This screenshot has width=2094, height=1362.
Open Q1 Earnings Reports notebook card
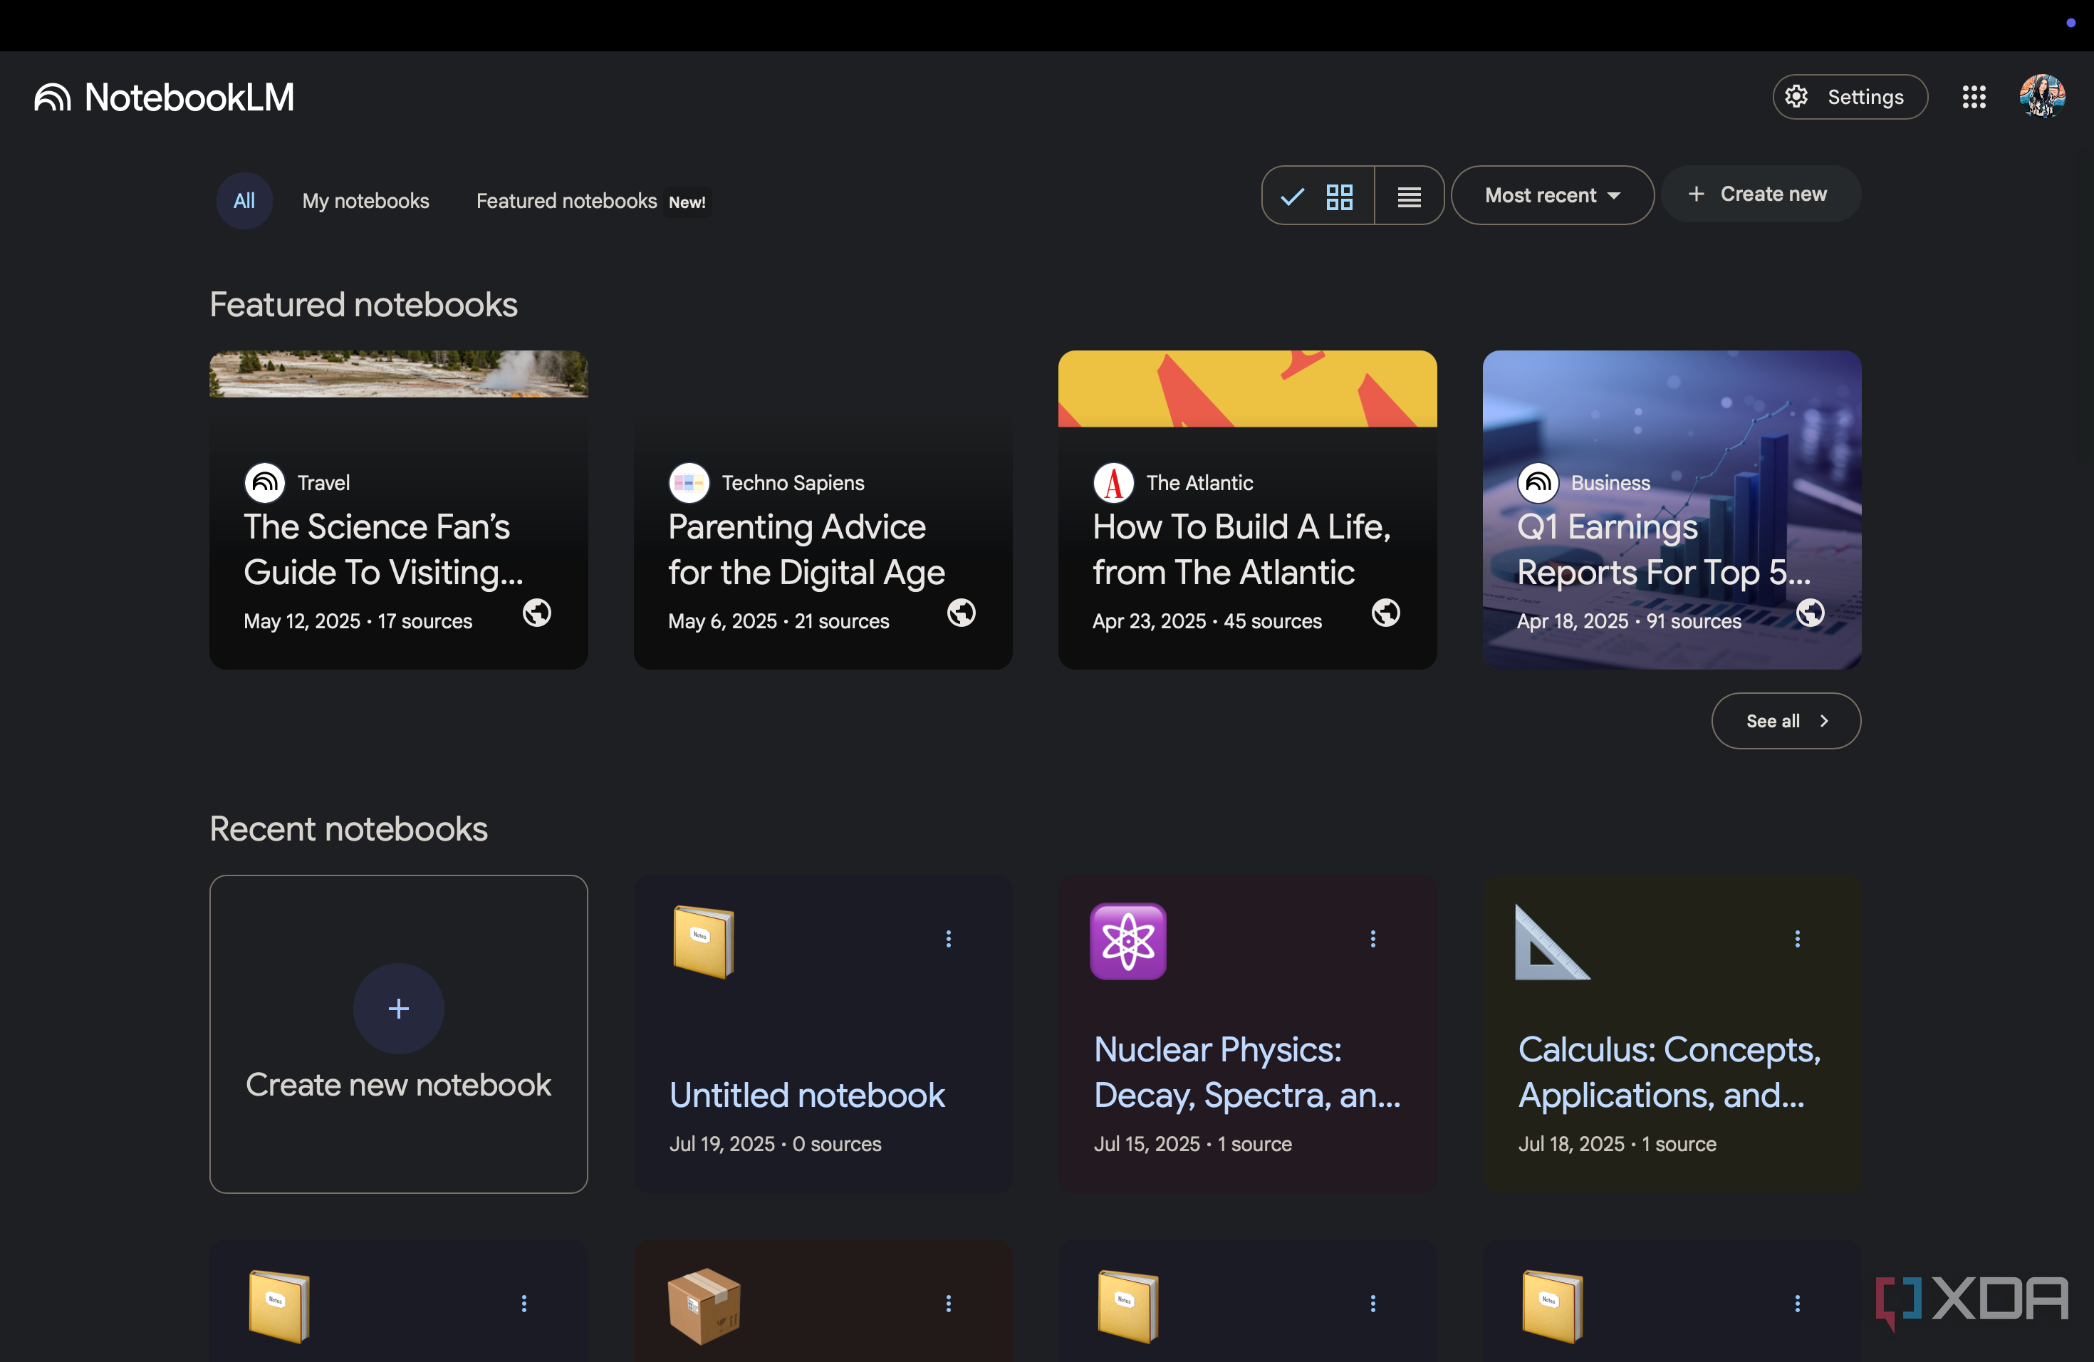1672,509
